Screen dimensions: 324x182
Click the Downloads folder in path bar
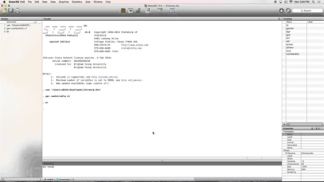tap(63, 179)
